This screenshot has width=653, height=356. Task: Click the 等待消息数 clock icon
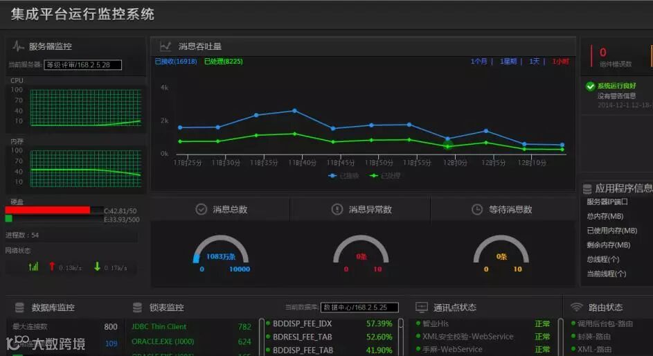(477, 209)
